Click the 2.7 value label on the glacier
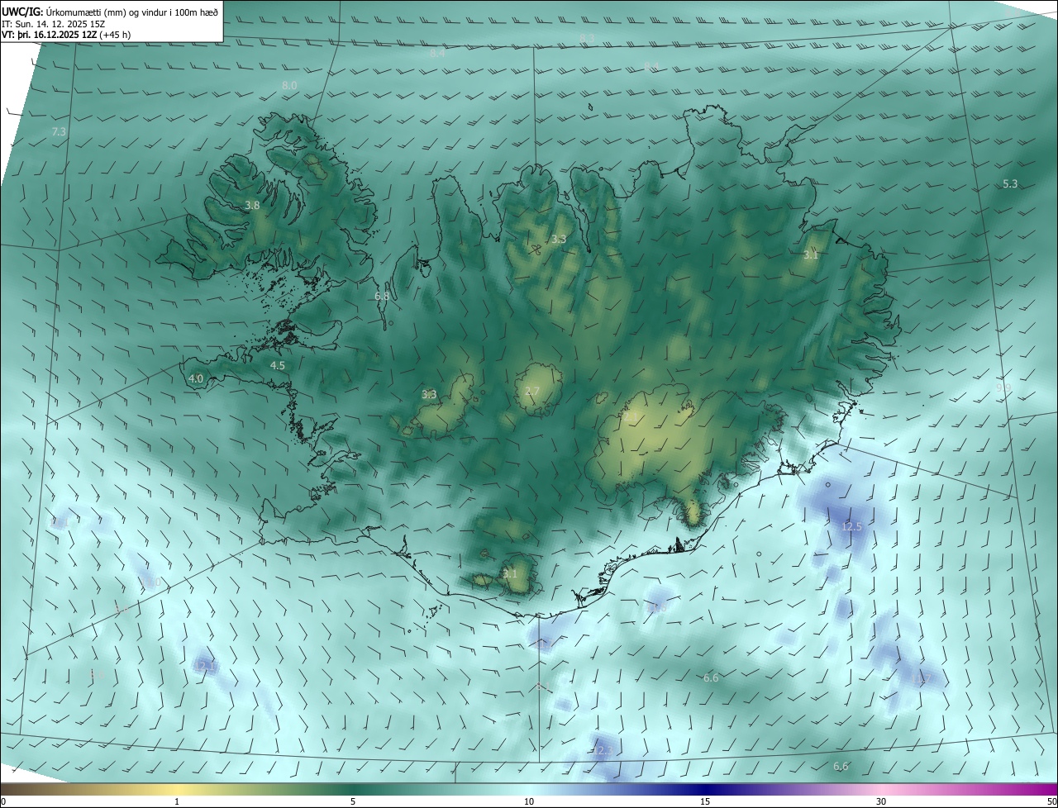 pos(532,391)
